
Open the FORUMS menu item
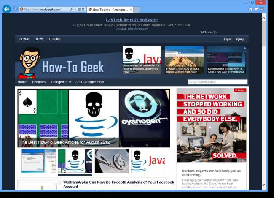(x=54, y=39)
